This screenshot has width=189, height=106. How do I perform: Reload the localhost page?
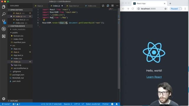[133, 9]
